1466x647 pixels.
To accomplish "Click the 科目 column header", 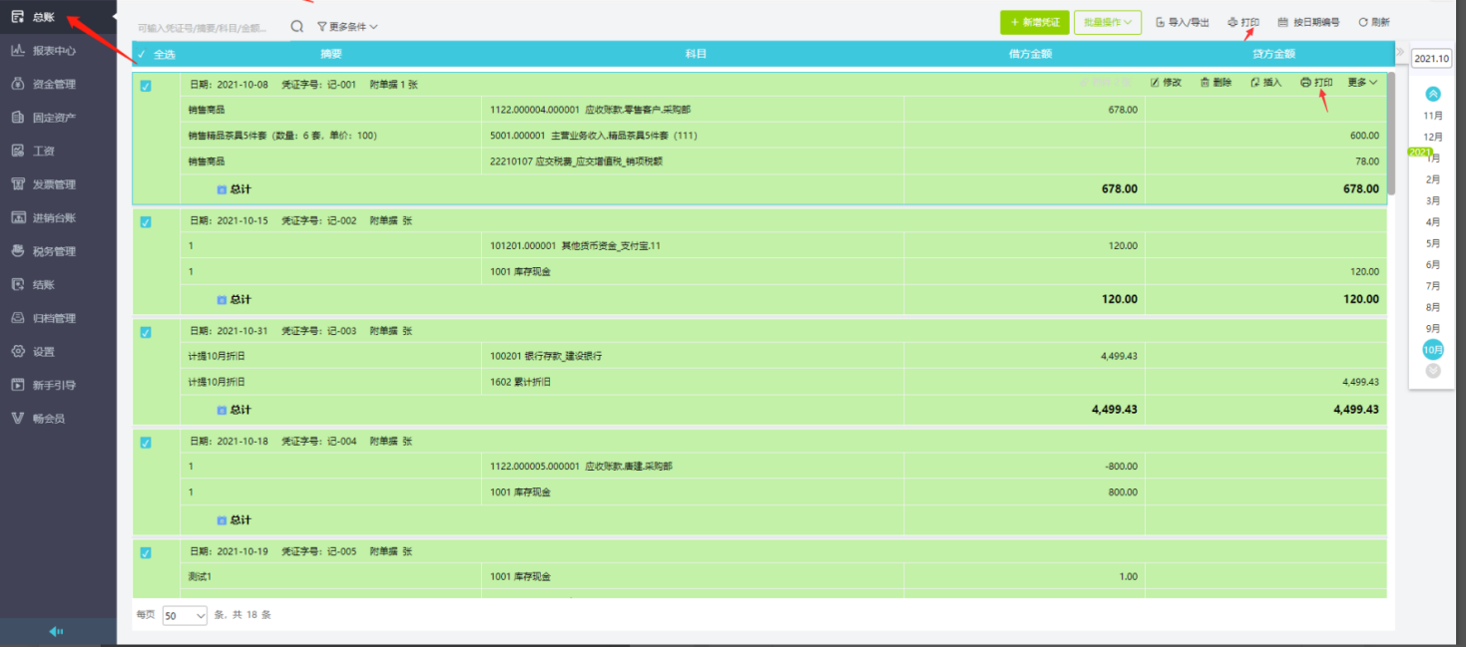I will pos(696,54).
